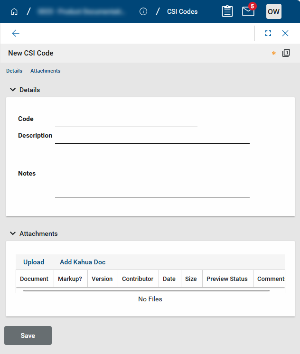Screen dimensions: 300x354
Task: Open the document copies icon
Action: (x=286, y=53)
